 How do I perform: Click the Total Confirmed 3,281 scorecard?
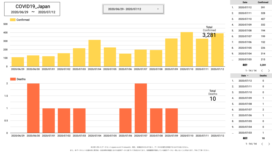pos(209,32)
